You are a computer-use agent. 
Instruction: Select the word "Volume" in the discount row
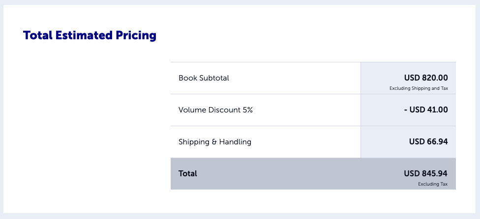[192, 109]
